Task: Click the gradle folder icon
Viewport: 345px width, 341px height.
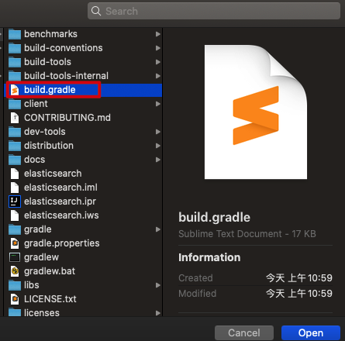Action: coord(15,229)
